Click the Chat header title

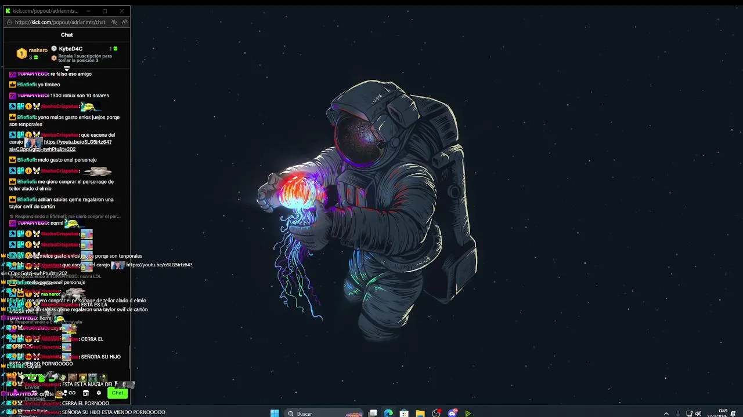pyautogui.click(x=67, y=35)
